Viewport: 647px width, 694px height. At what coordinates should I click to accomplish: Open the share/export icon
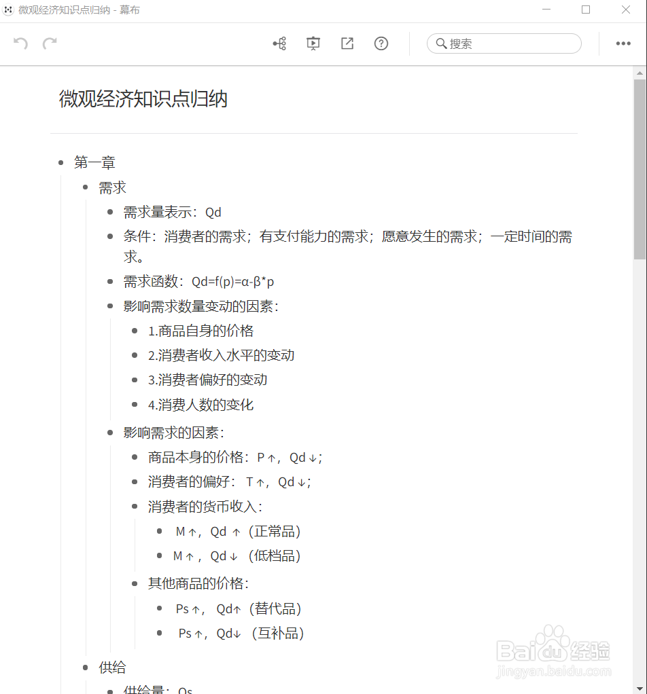coord(347,43)
